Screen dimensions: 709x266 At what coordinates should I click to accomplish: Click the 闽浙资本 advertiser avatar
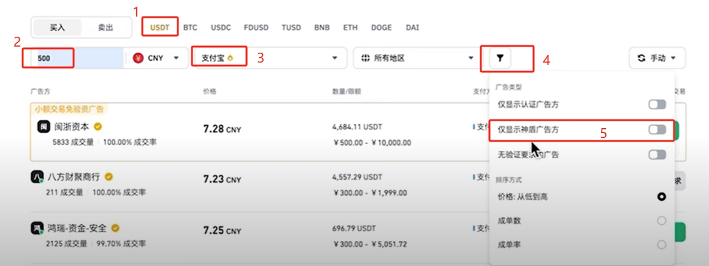tap(44, 127)
